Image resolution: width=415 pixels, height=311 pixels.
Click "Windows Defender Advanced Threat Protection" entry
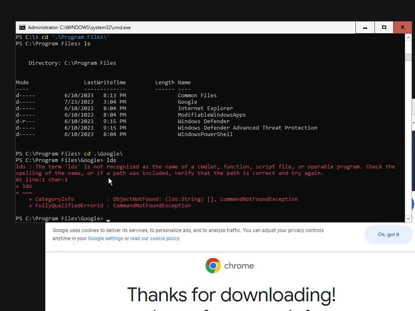pyautogui.click(x=248, y=128)
